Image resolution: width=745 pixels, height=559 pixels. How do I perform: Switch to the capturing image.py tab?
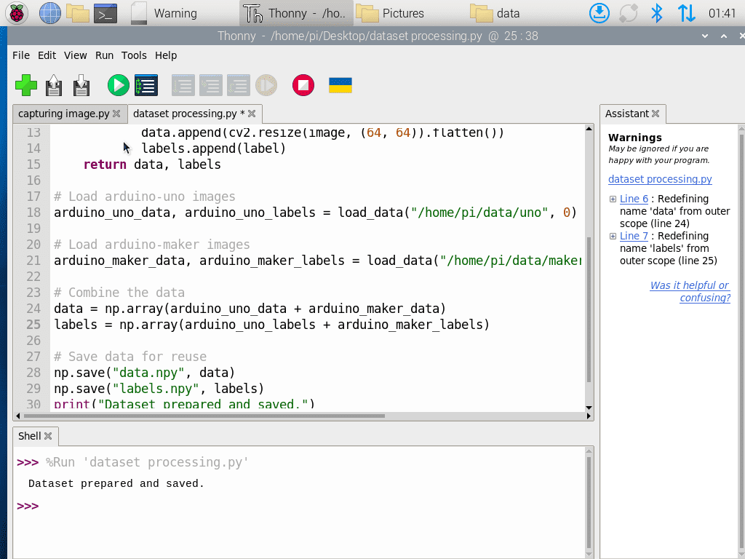pyautogui.click(x=63, y=114)
